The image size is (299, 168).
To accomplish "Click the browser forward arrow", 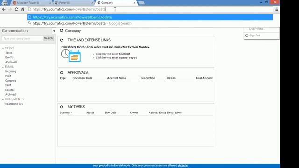I will [x=10, y=9].
